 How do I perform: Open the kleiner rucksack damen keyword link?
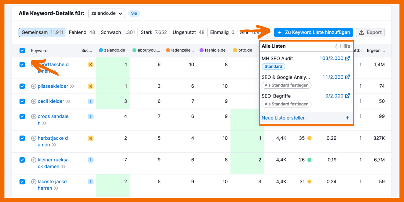(53, 160)
